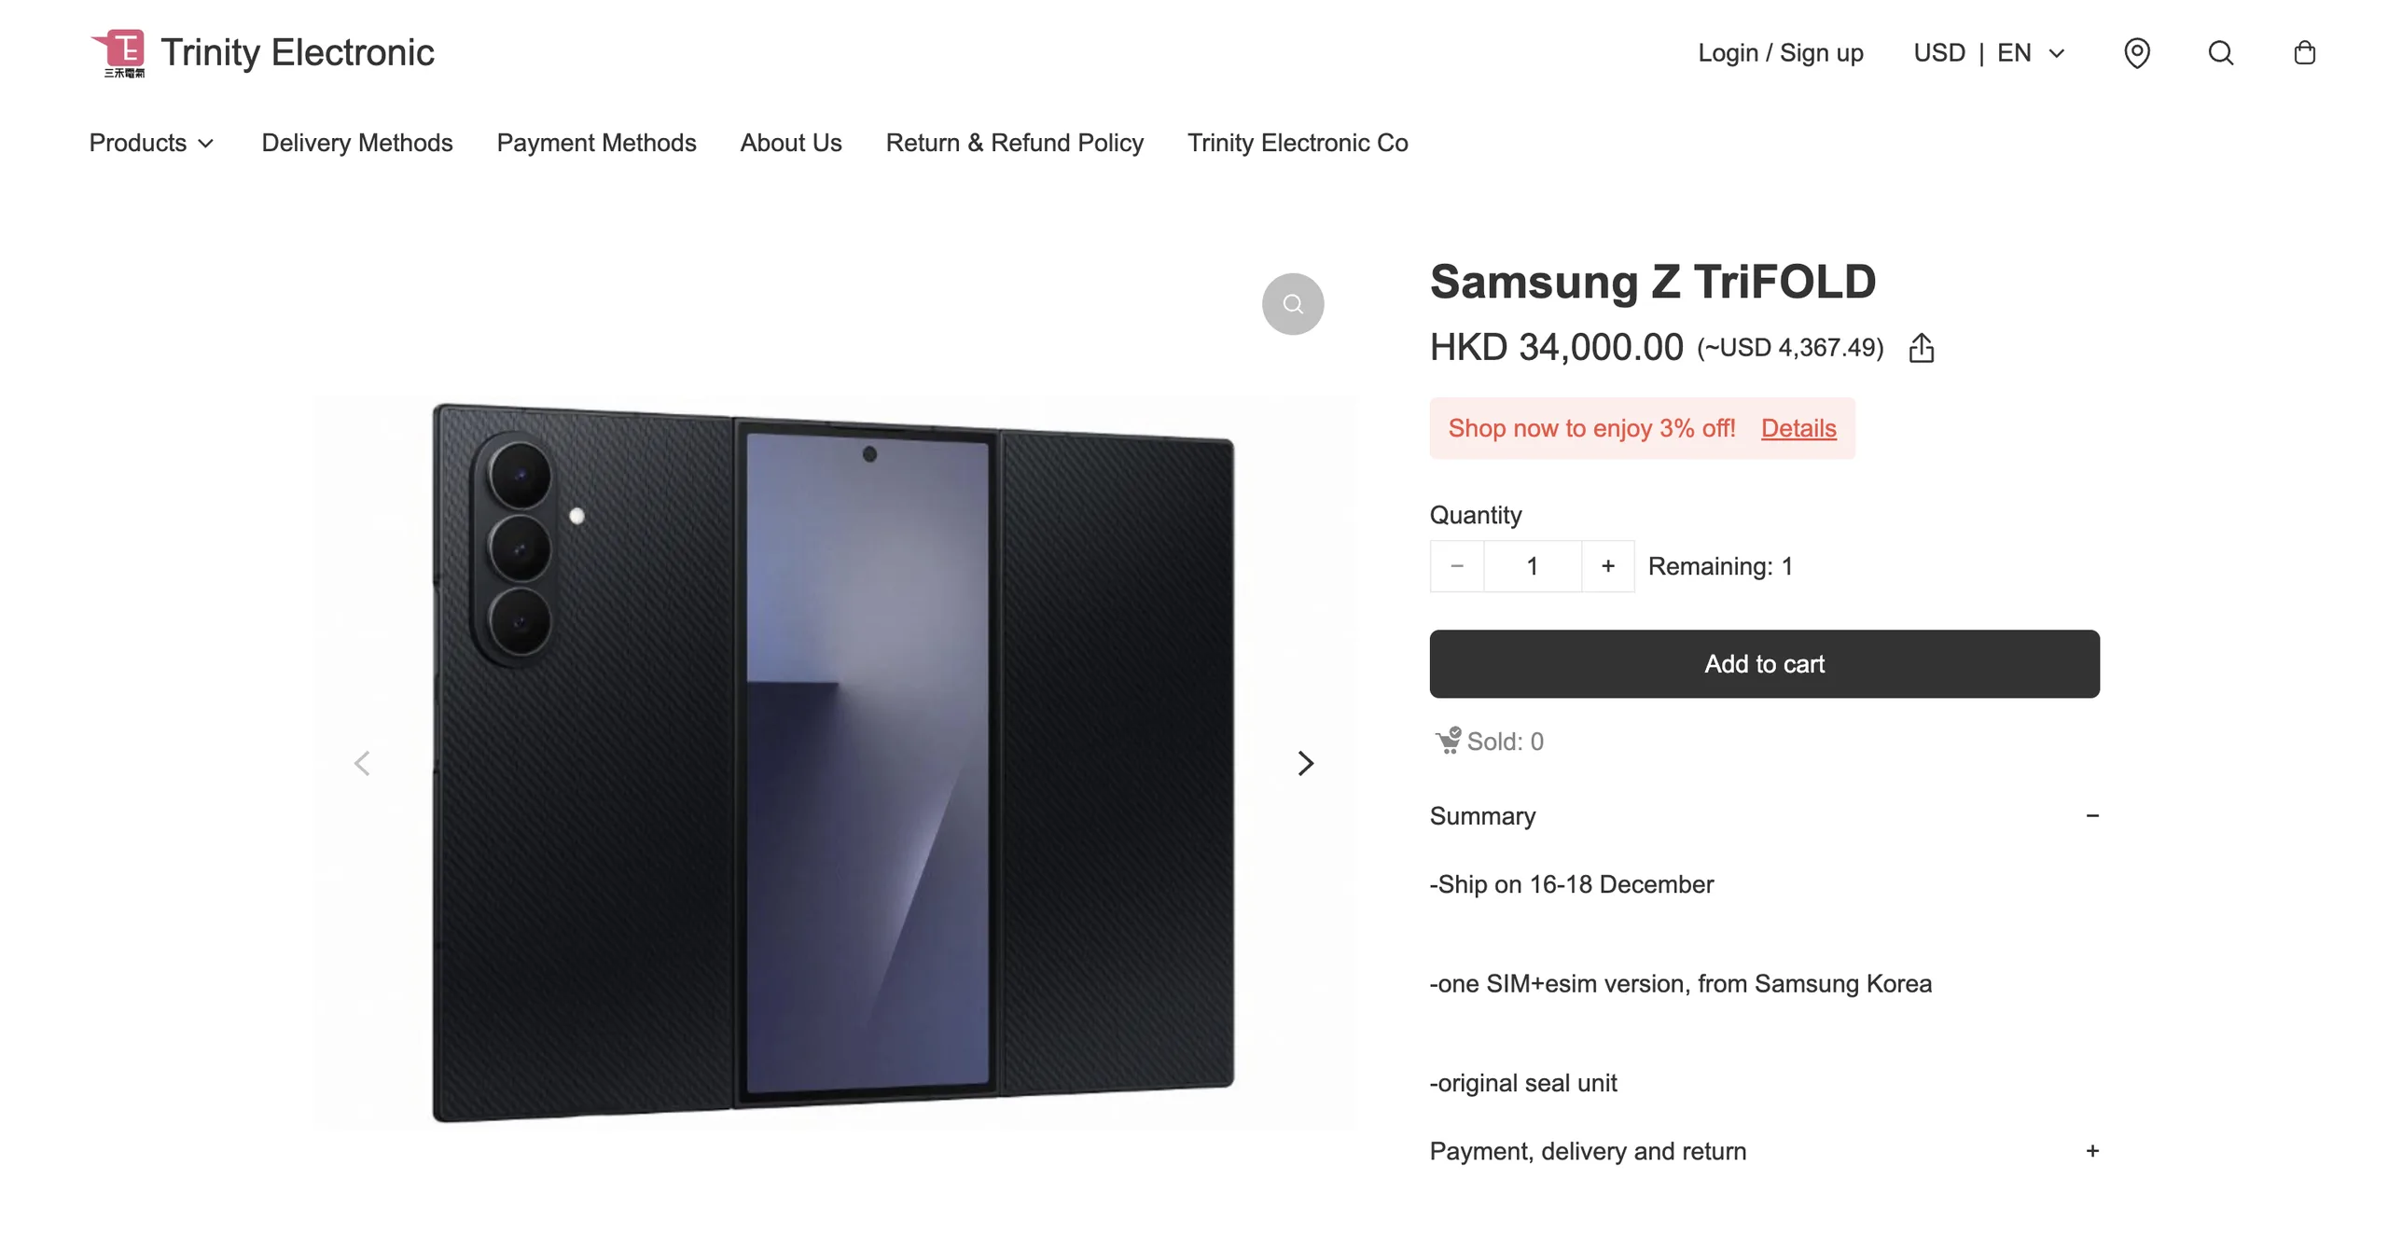
Task: Click Login / Sign up link
Action: (1780, 53)
